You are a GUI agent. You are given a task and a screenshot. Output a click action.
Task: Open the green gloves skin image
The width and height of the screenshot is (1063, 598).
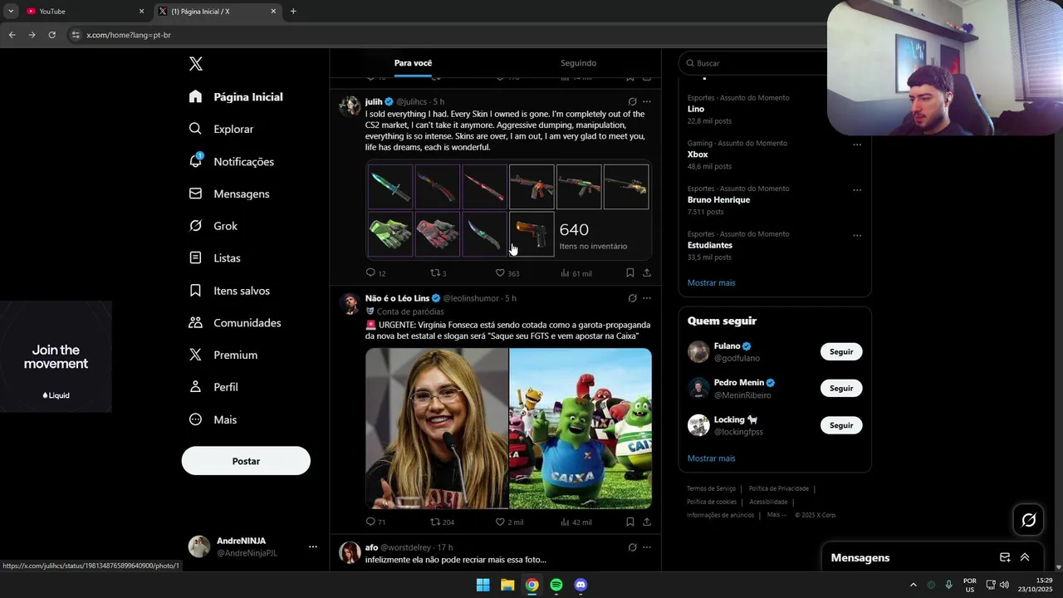(390, 234)
